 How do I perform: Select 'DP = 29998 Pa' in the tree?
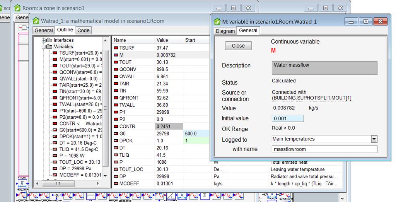coord(75,169)
